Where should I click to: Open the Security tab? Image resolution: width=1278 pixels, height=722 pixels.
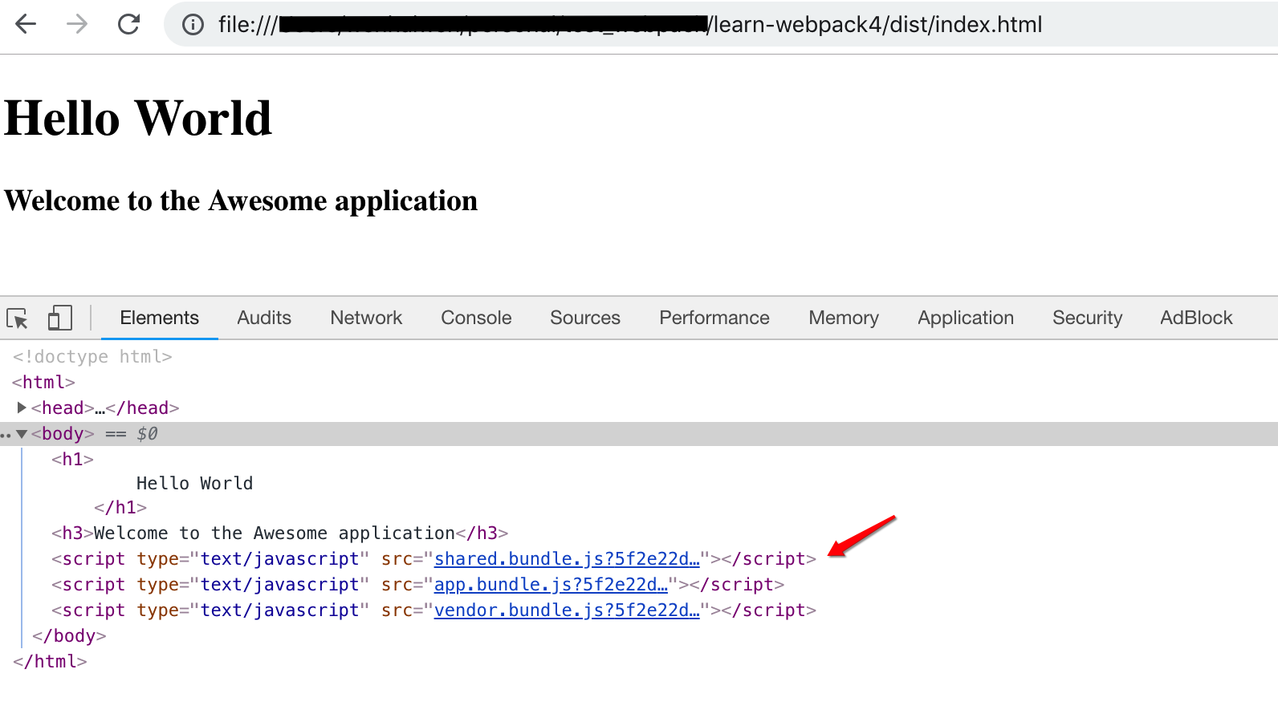[x=1087, y=318]
